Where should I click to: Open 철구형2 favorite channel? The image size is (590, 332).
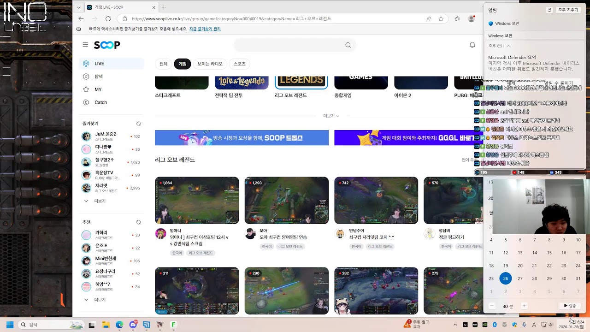tap(111, 162)
